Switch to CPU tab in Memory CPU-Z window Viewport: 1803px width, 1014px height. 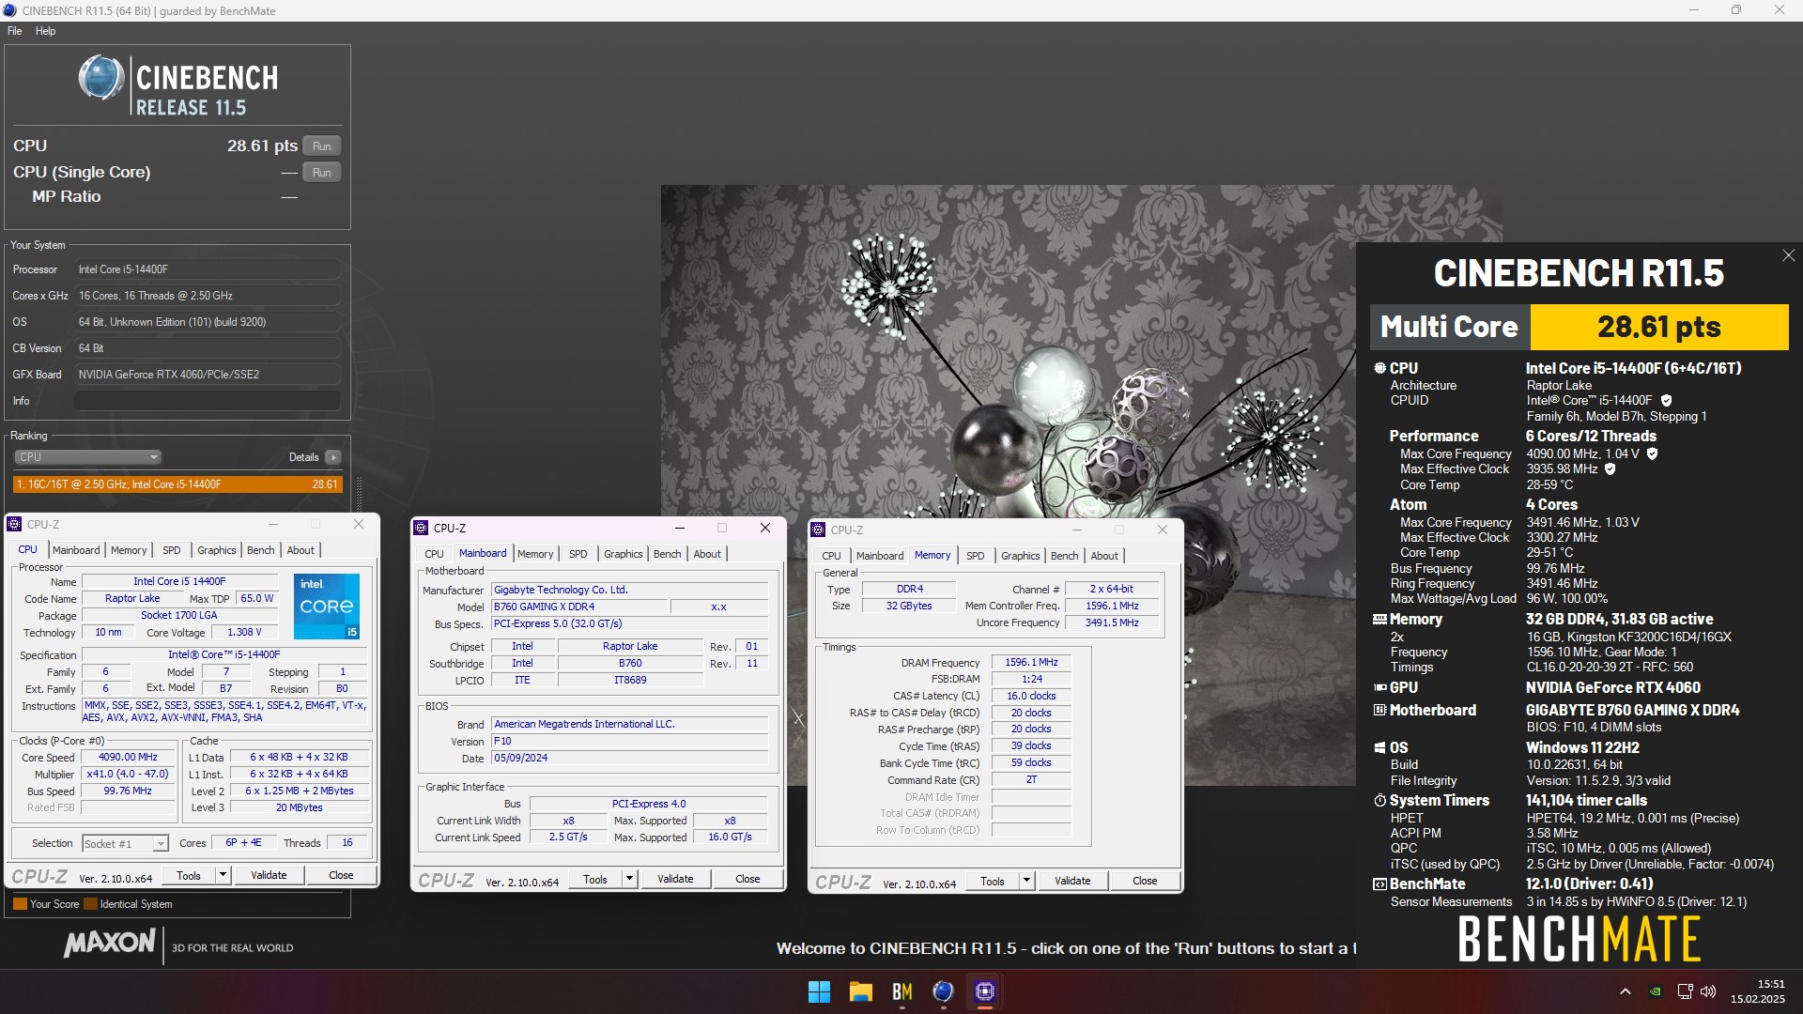[831, 556]
